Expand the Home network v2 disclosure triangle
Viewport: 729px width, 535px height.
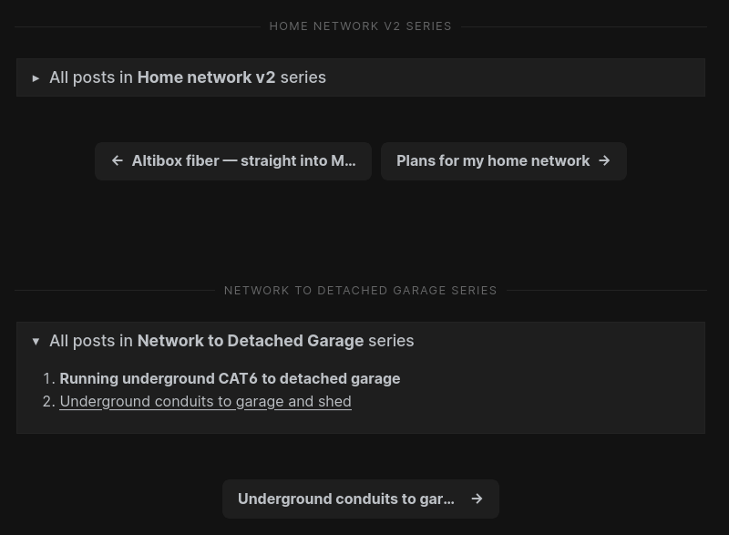click(36, 78)
